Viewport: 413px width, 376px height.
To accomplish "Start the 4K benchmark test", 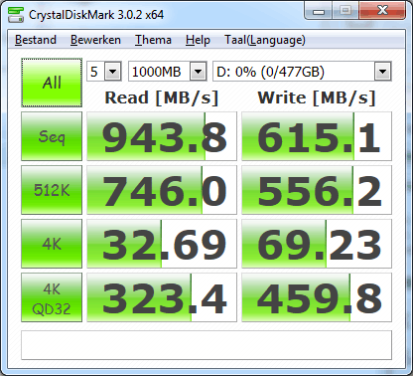I will click(x=52, y=244).
